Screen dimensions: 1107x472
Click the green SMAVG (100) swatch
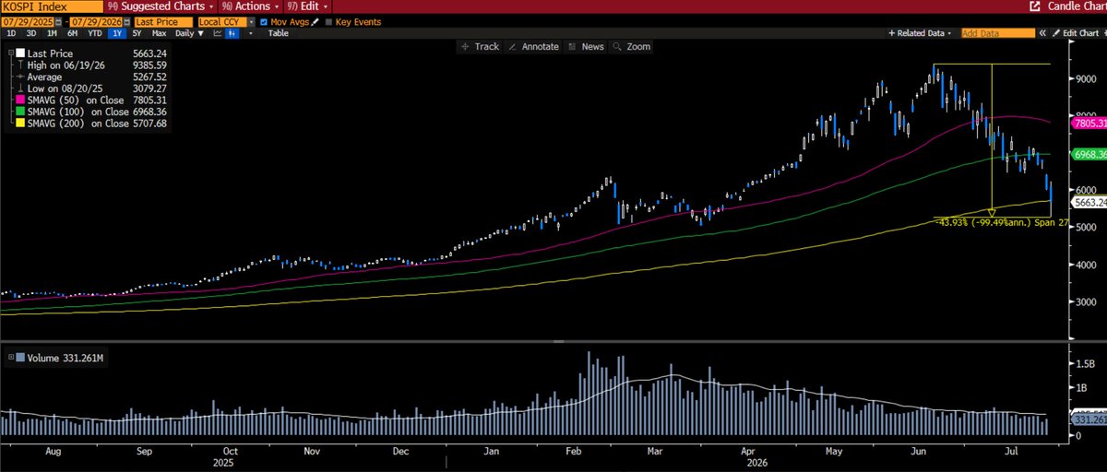pyautogui.click(x=20, y=112)
